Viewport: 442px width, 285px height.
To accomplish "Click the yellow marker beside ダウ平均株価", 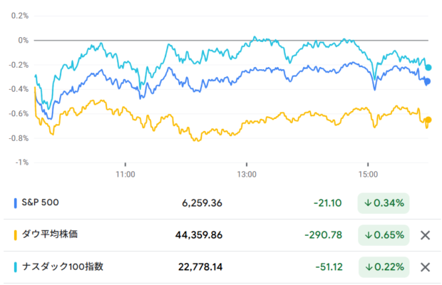I will click(16, 235).
